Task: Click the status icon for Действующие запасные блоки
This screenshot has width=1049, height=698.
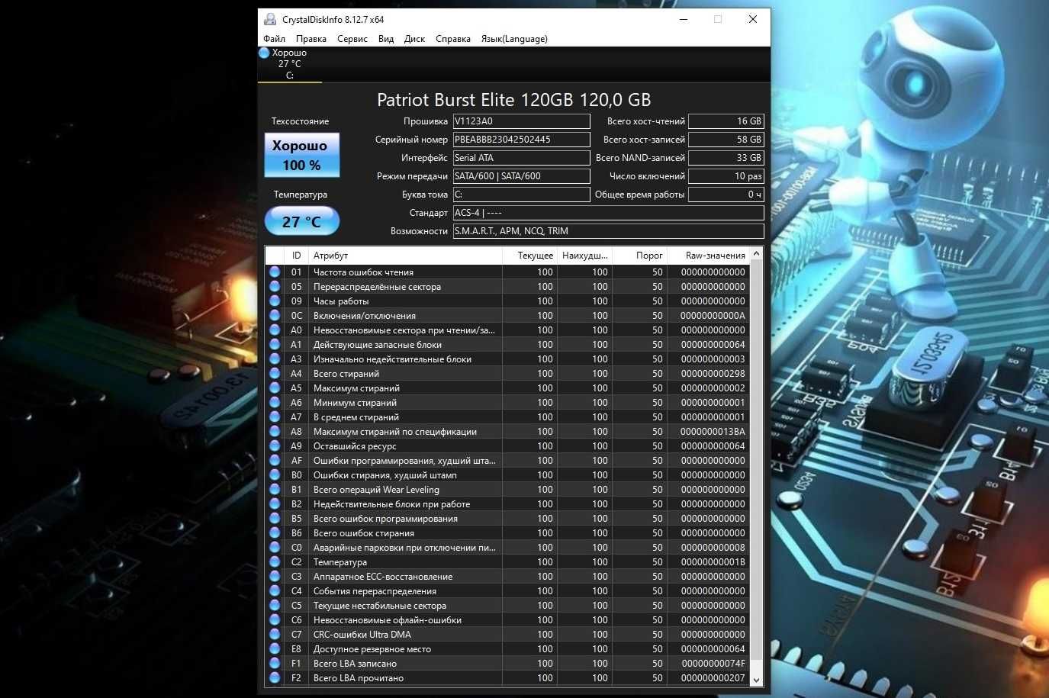Action: (275, 344)
